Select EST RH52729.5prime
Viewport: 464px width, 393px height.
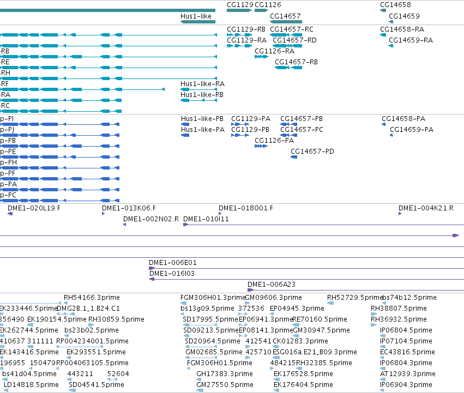[355, 298]
